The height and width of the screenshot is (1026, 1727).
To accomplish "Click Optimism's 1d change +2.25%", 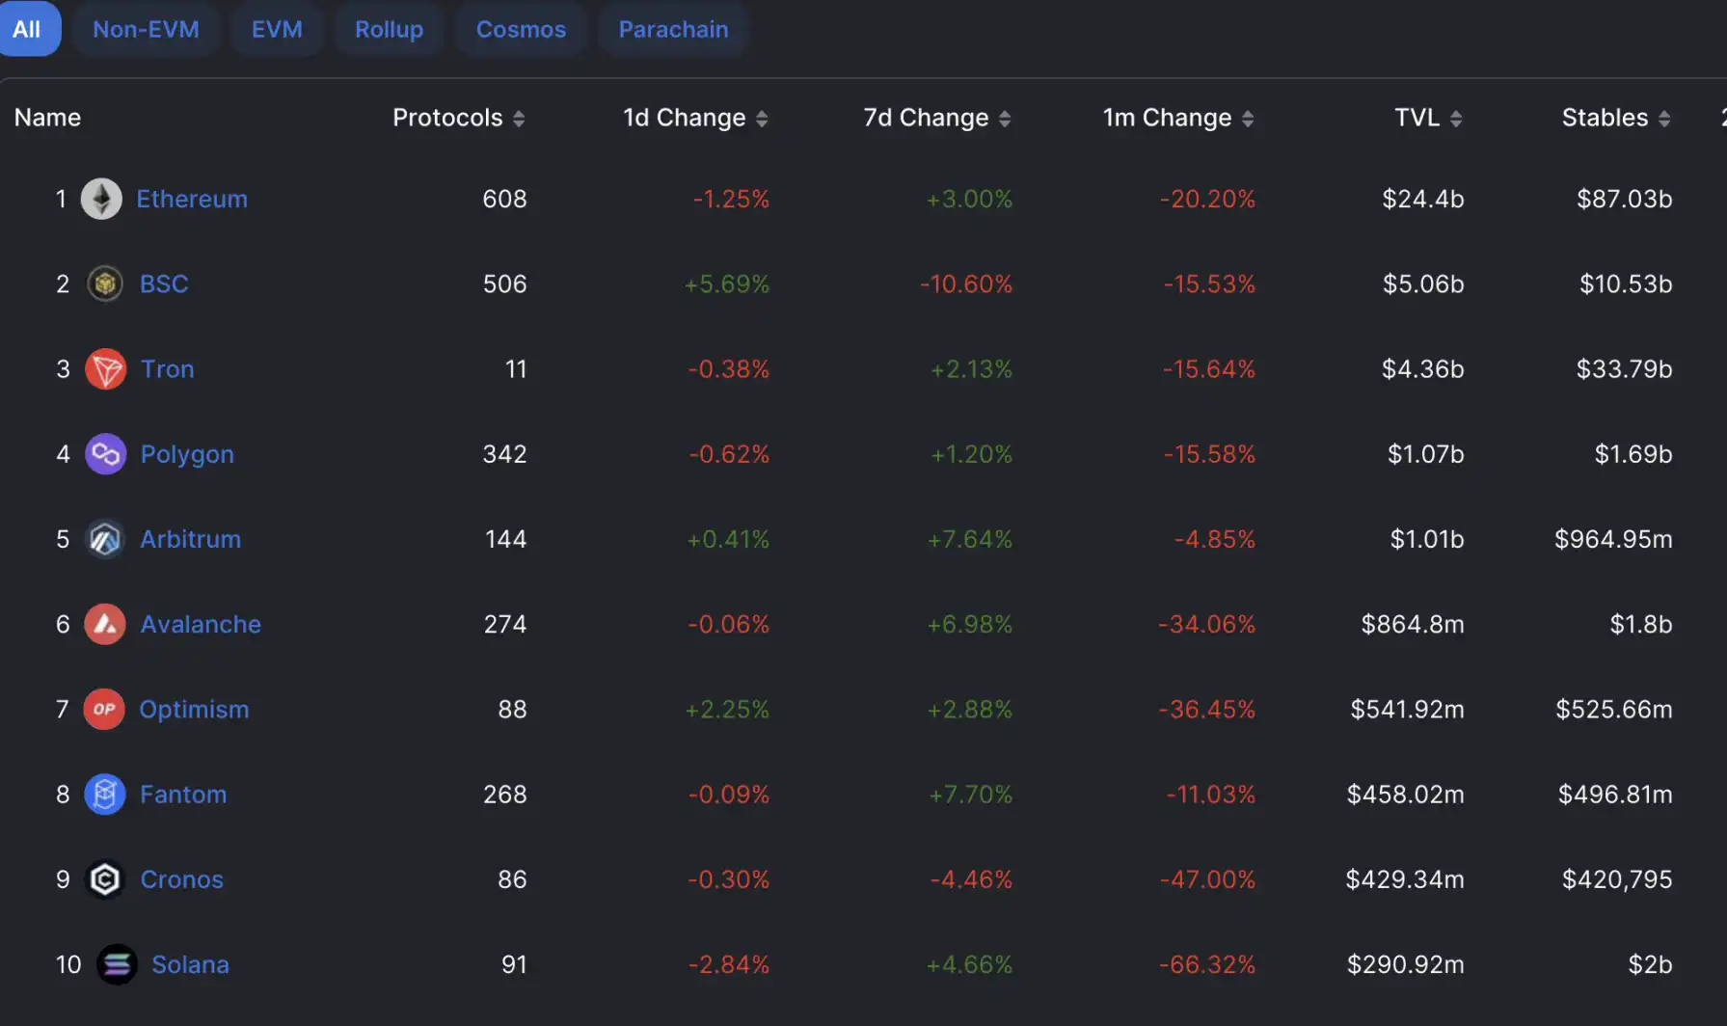I will [727, 709].
